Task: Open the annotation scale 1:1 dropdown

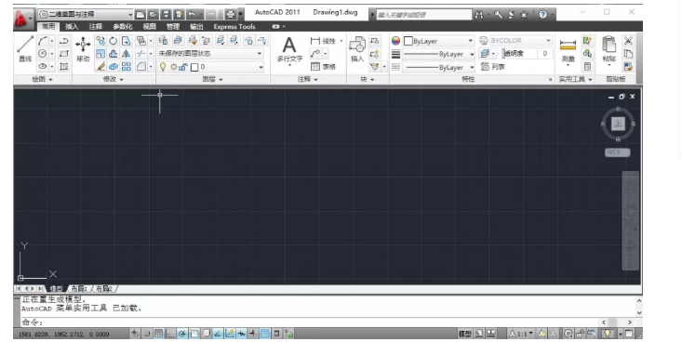Action: click(522, 334)
